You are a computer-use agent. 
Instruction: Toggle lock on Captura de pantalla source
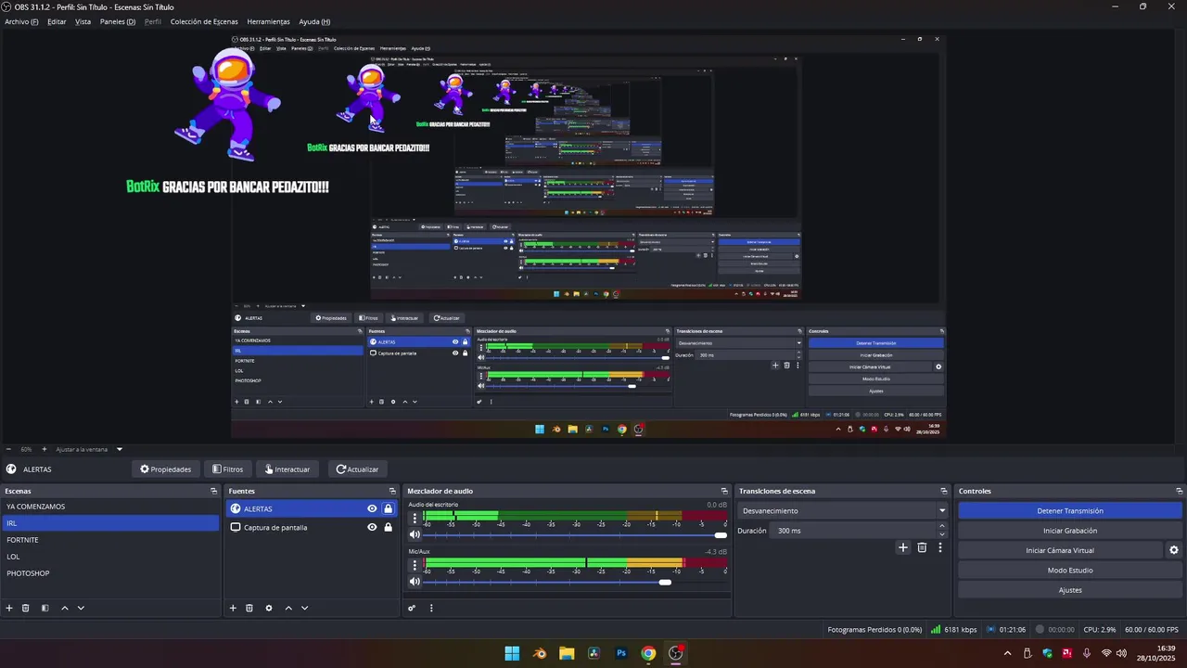click(x=388, y=527)
